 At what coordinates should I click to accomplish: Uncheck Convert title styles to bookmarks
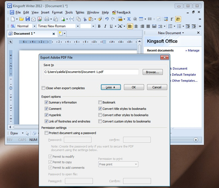pos(100,108)
